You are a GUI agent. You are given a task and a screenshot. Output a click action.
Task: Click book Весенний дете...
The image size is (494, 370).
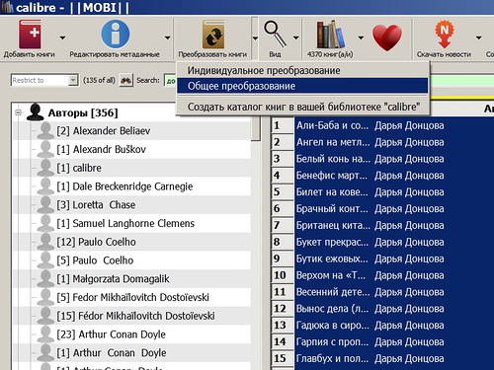coord(333,292)
